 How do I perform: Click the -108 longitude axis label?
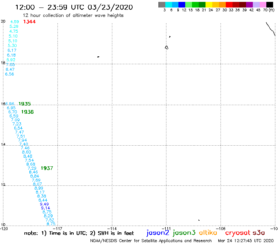[x=221, y=229]
